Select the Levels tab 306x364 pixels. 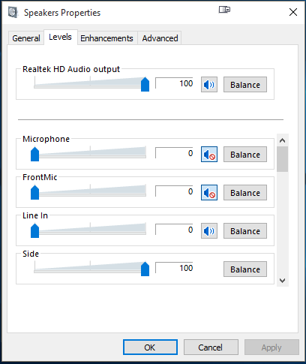[x=60, y=37]
